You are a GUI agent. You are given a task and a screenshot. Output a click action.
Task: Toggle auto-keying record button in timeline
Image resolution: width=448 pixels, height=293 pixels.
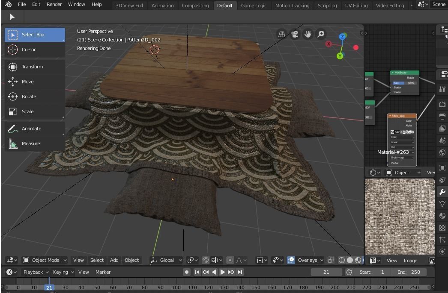pos(187,272)
